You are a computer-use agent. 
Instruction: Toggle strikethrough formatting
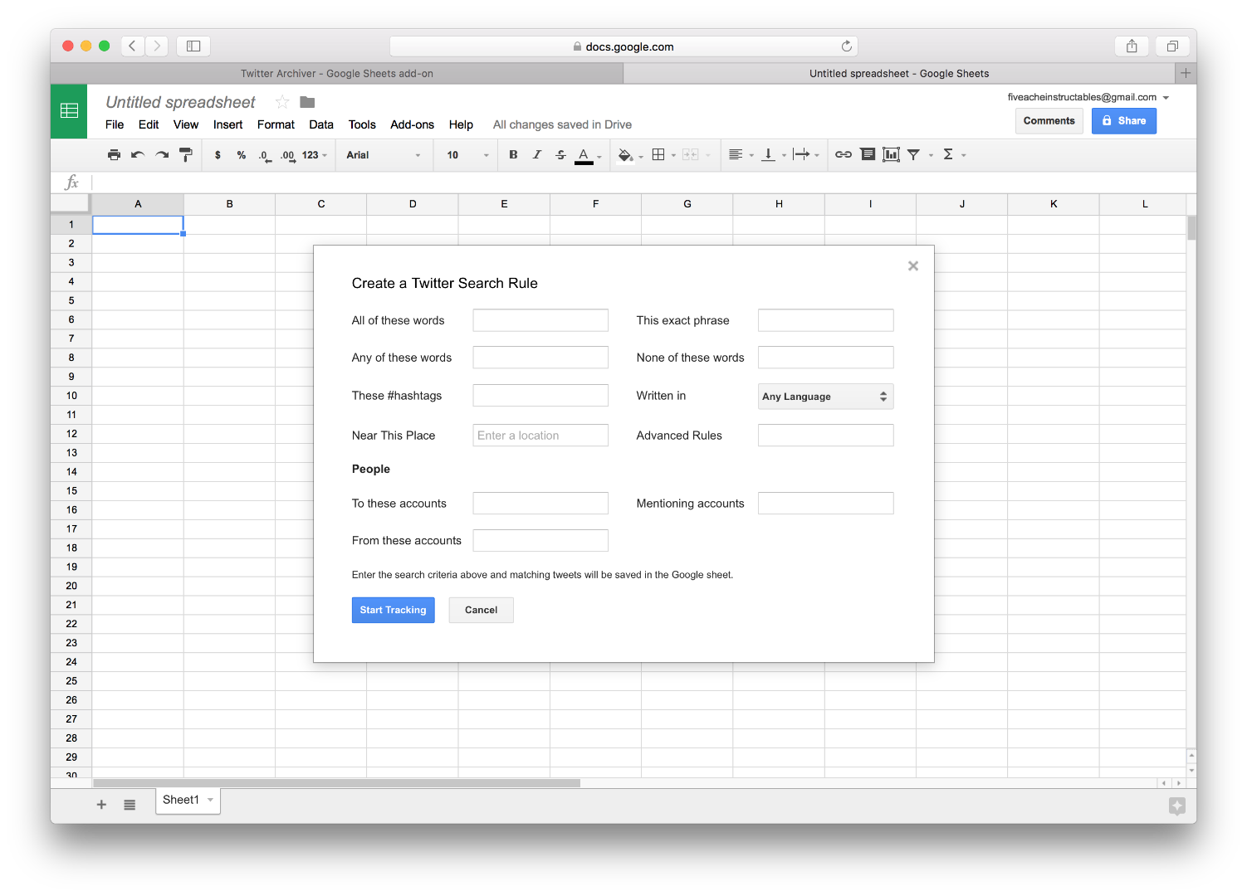[560, 154]
